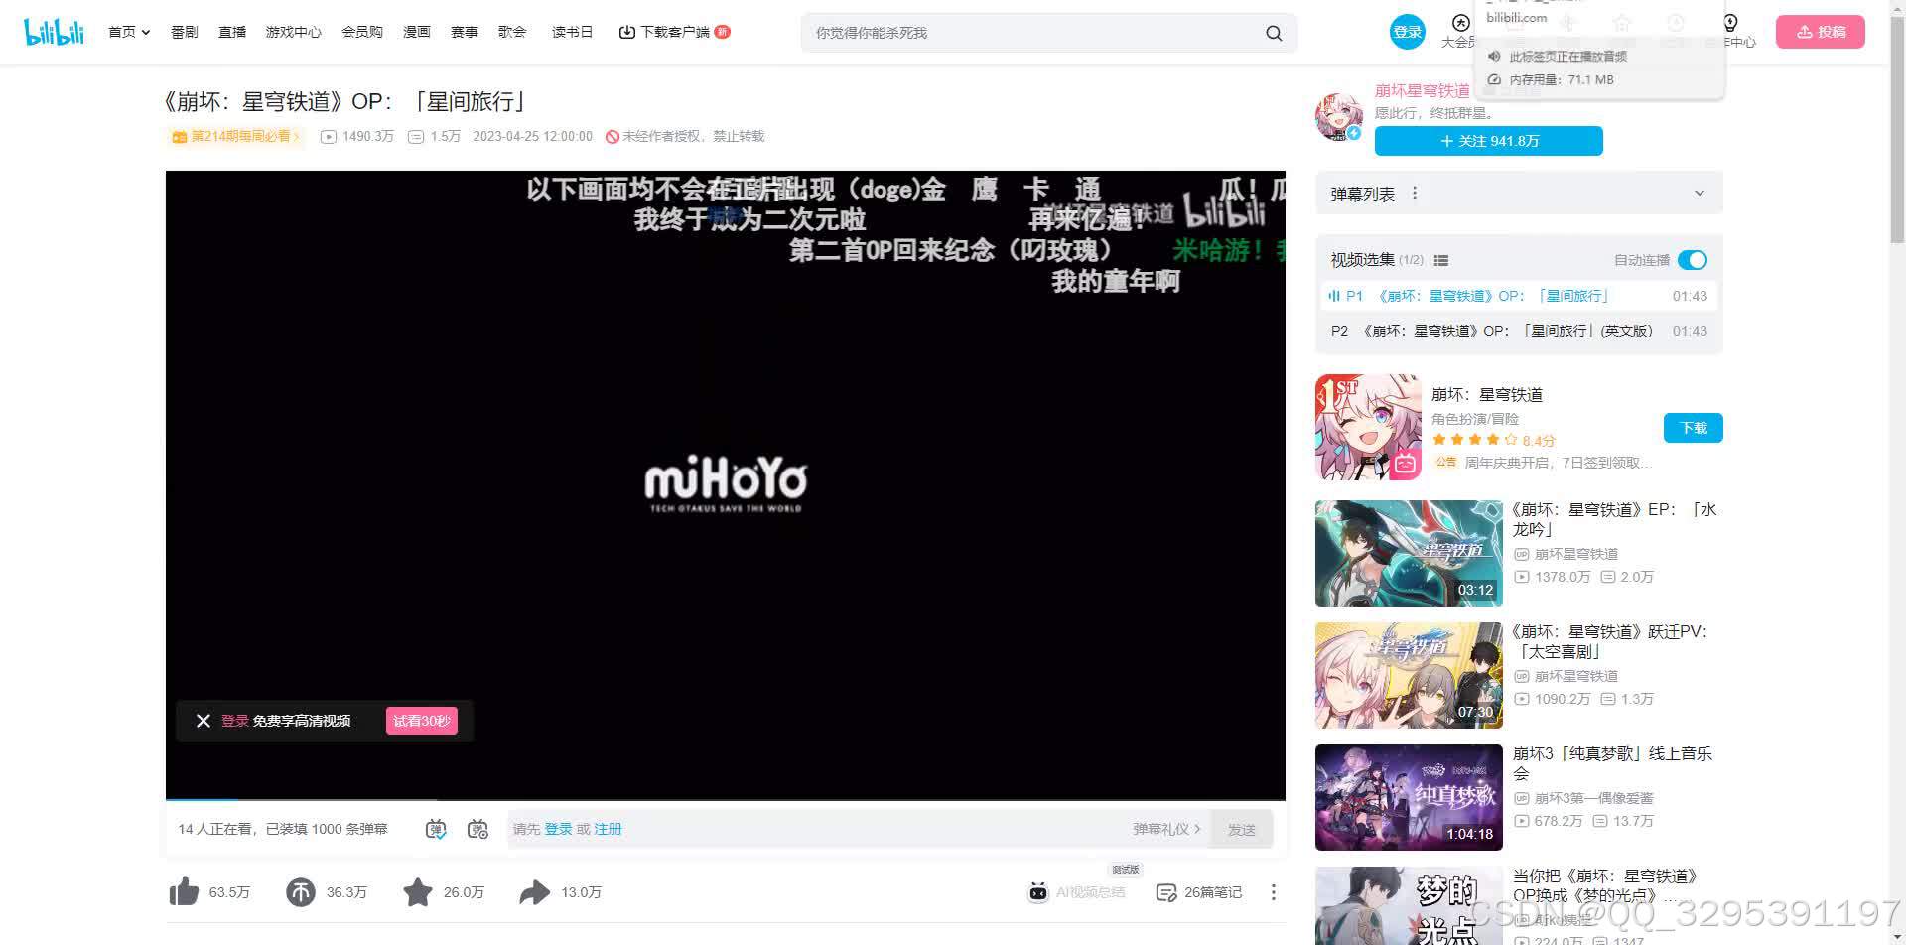The height and width of the screenshot is (945, 1906).
Task: Open the 直播 nav item
Action: click(x=232, y=32)
